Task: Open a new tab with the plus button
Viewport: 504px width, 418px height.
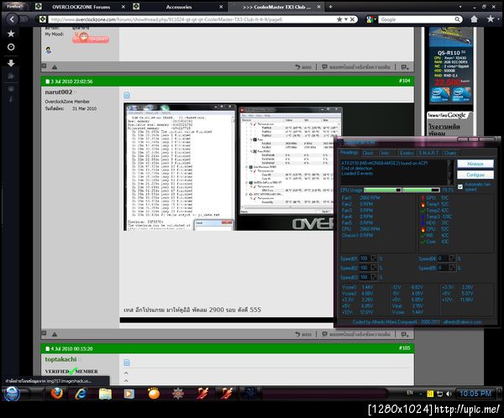Action: pos(330,7)
